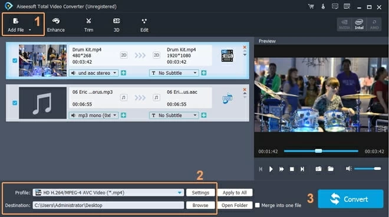389x217 pixels.
Task: Uncheck the 06 Eric mp3 file checkbox
Action: click(x=15, y=103)
